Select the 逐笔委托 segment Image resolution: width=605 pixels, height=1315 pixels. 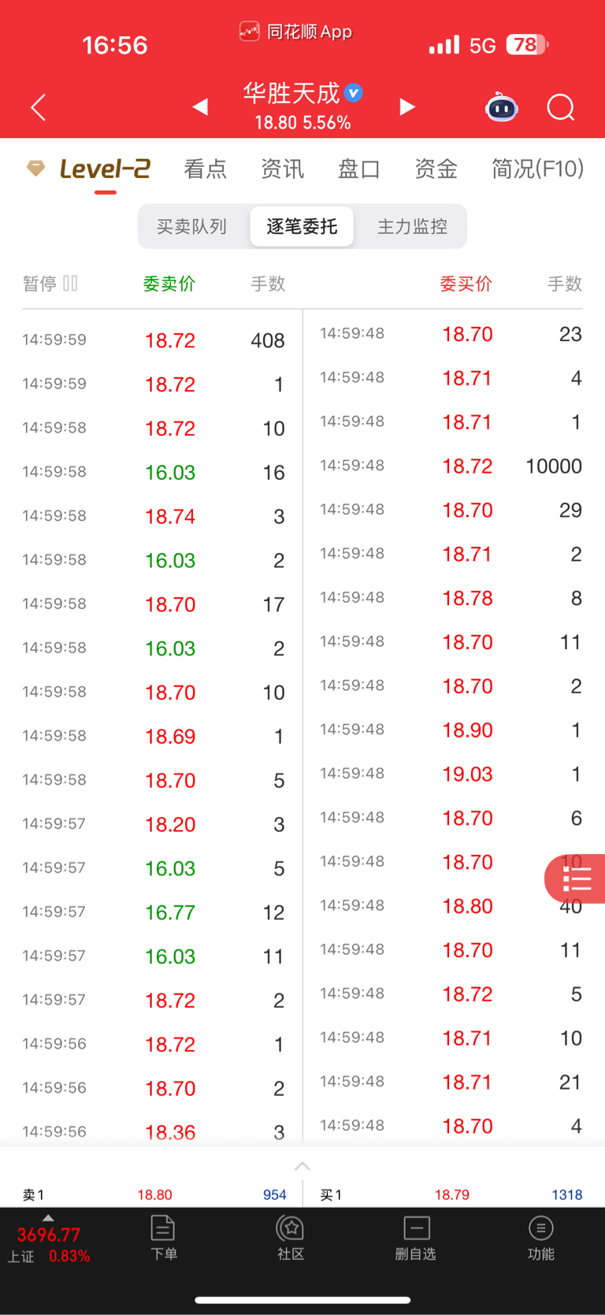pos(302,227)
